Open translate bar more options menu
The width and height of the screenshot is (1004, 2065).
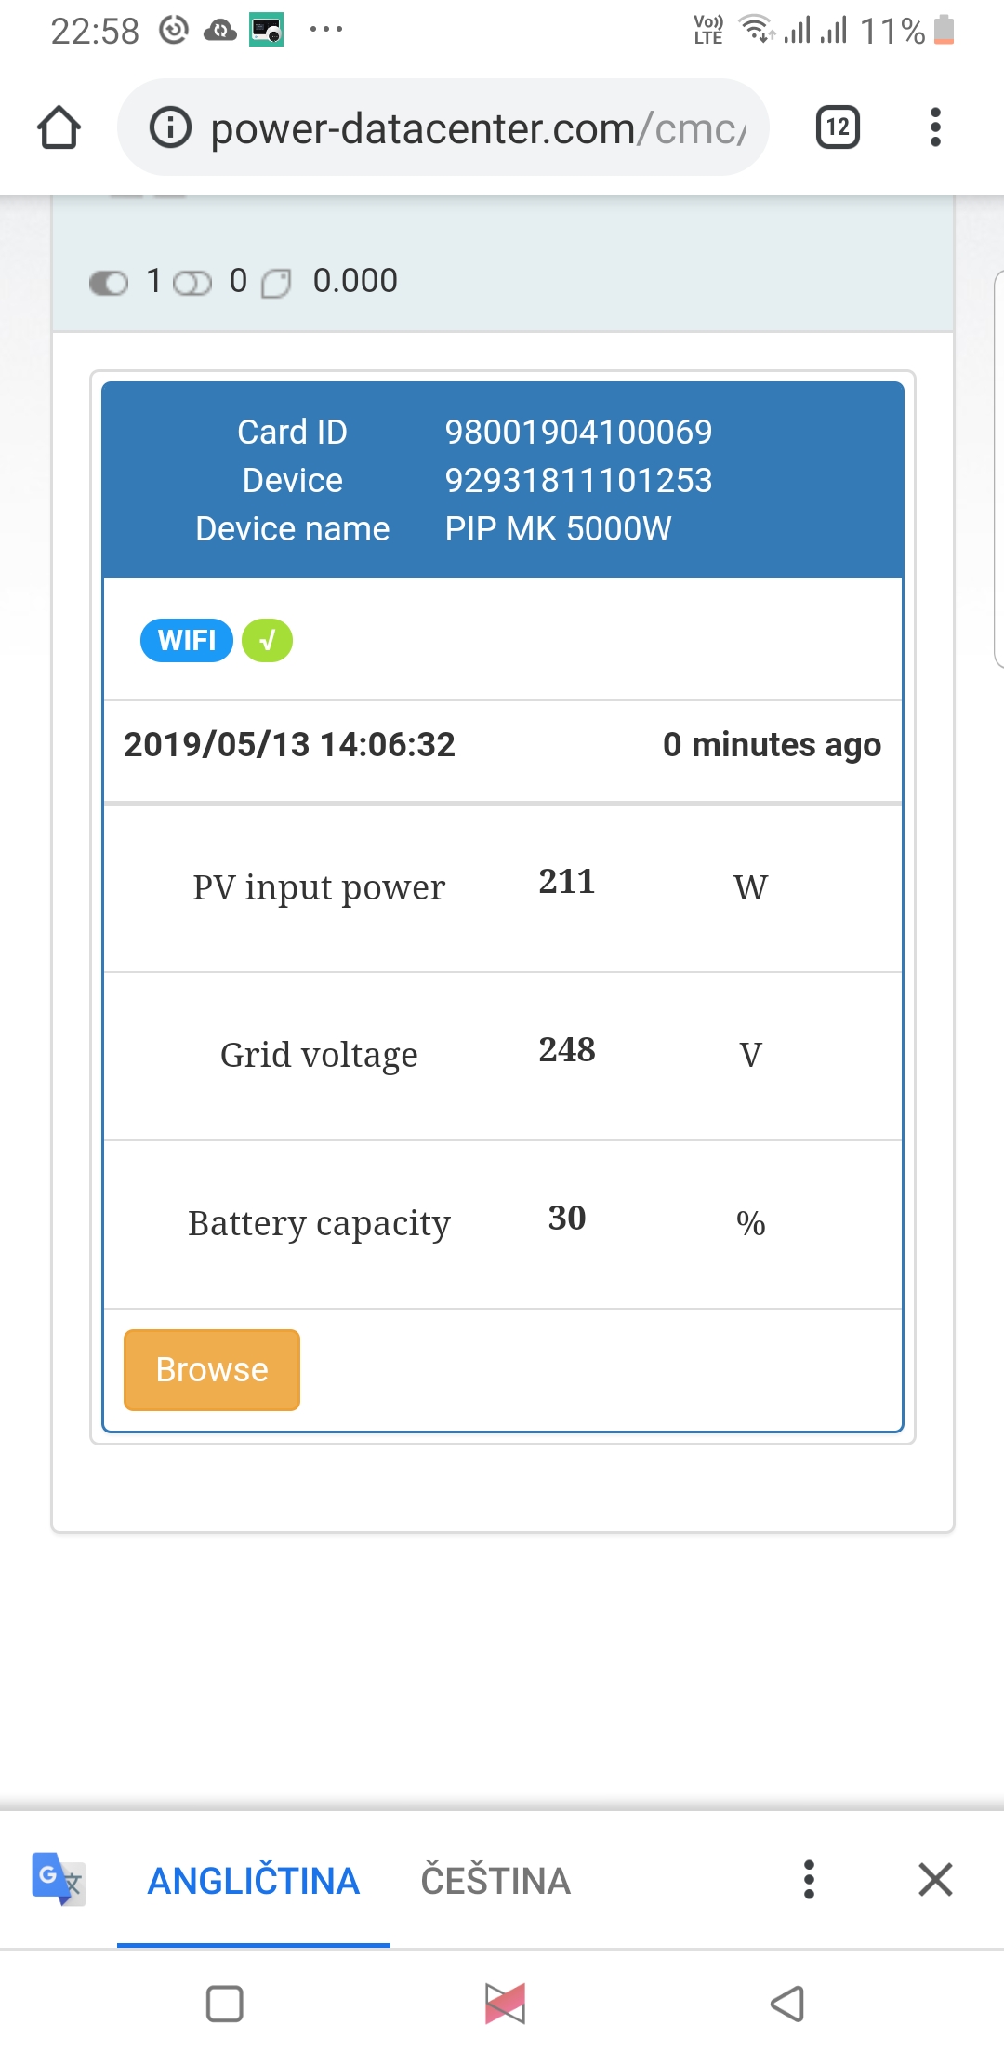coord(809,1879)
